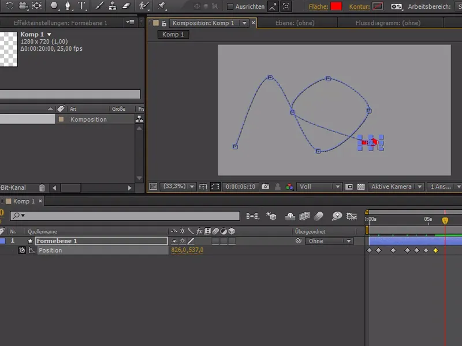The image size is (462, 346).
Task: Click the Komp 1 project thumbnail
Action: click(9, 49)
